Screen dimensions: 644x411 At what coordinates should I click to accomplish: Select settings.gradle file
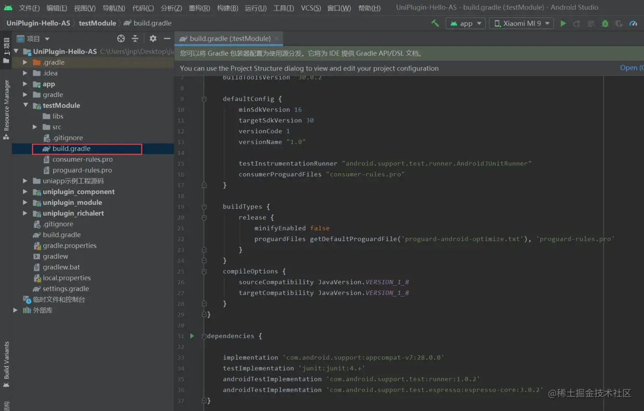point(65,289)
